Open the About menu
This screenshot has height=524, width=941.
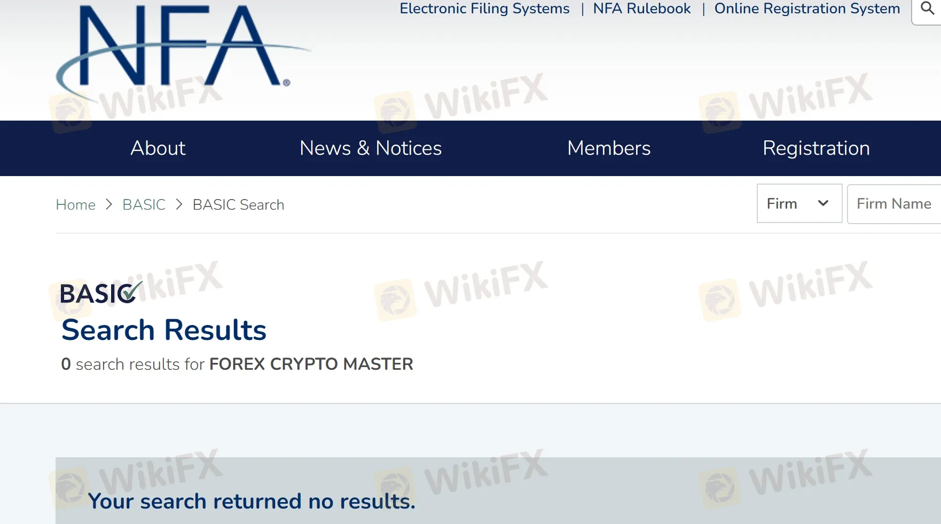158,148
